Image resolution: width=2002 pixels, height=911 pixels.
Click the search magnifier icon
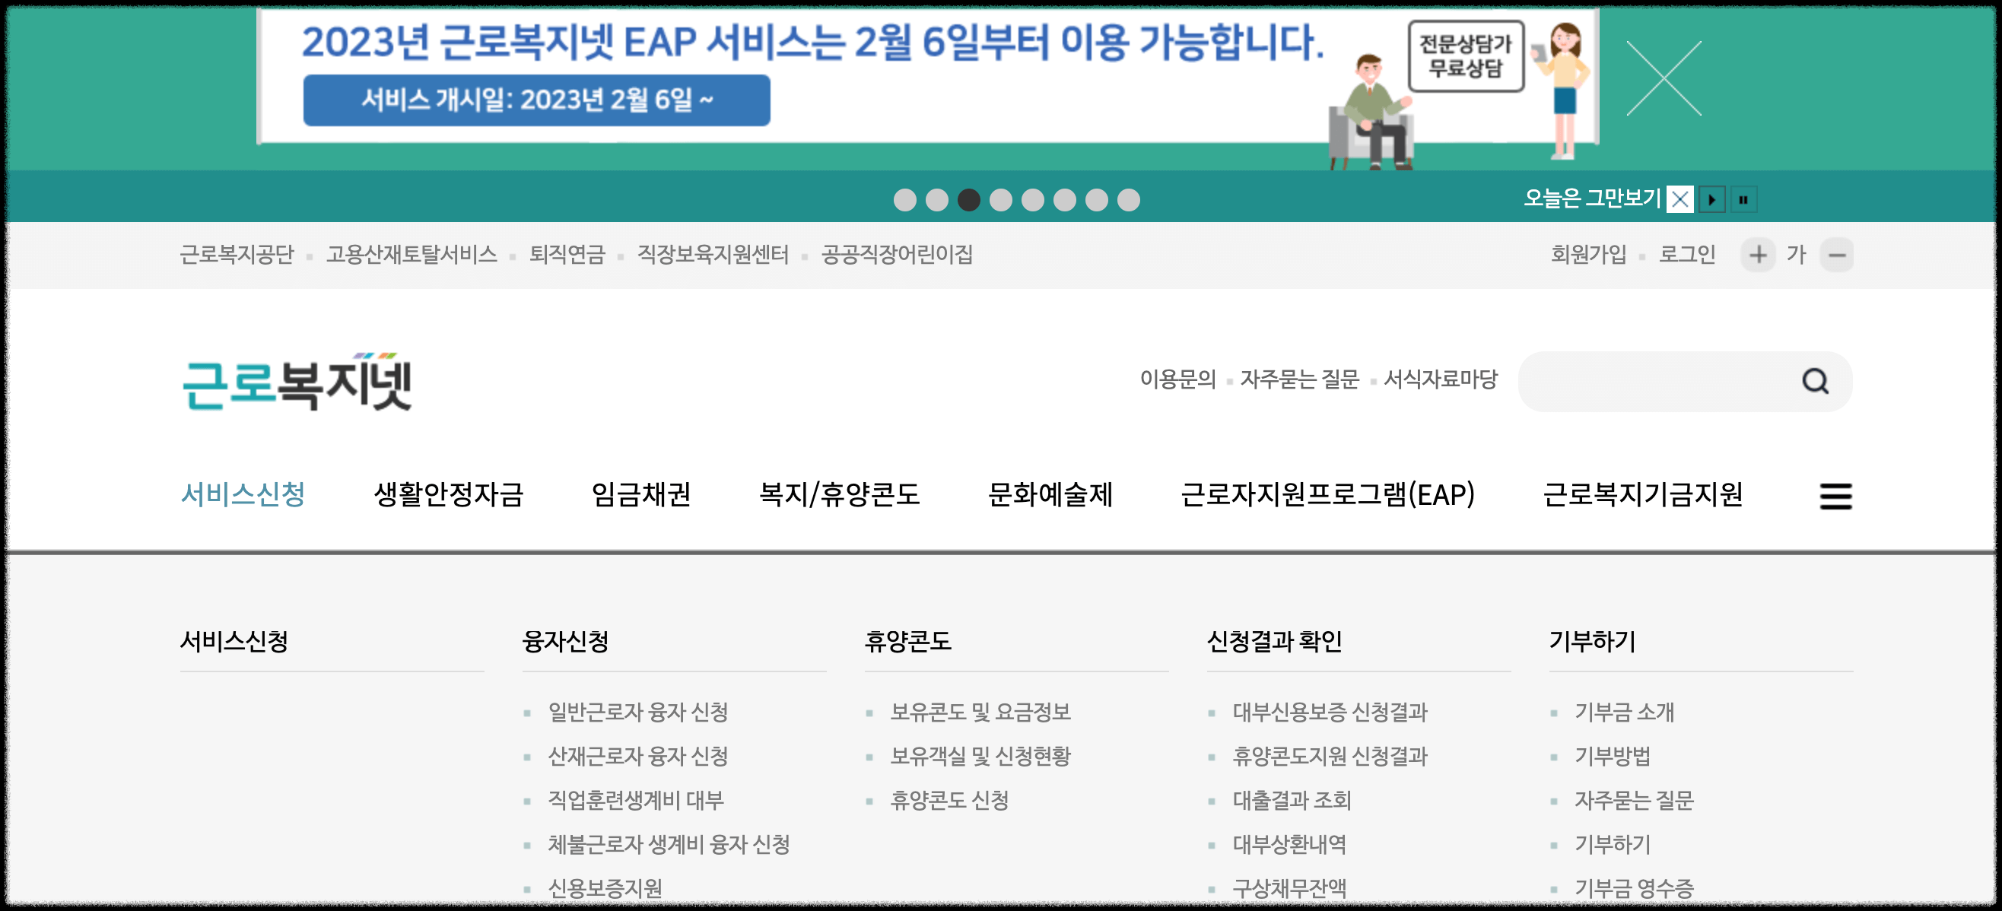point(1815,381)
